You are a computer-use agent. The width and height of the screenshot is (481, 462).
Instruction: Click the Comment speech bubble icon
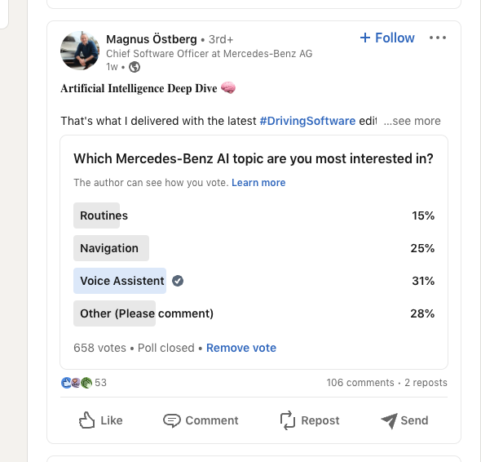tap(172, 420)
